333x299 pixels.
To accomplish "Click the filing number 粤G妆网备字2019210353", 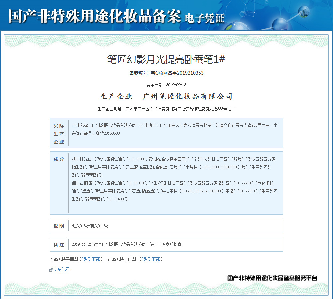I will 177,73.
